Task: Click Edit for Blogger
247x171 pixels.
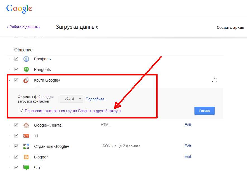Action: (188, 156)
